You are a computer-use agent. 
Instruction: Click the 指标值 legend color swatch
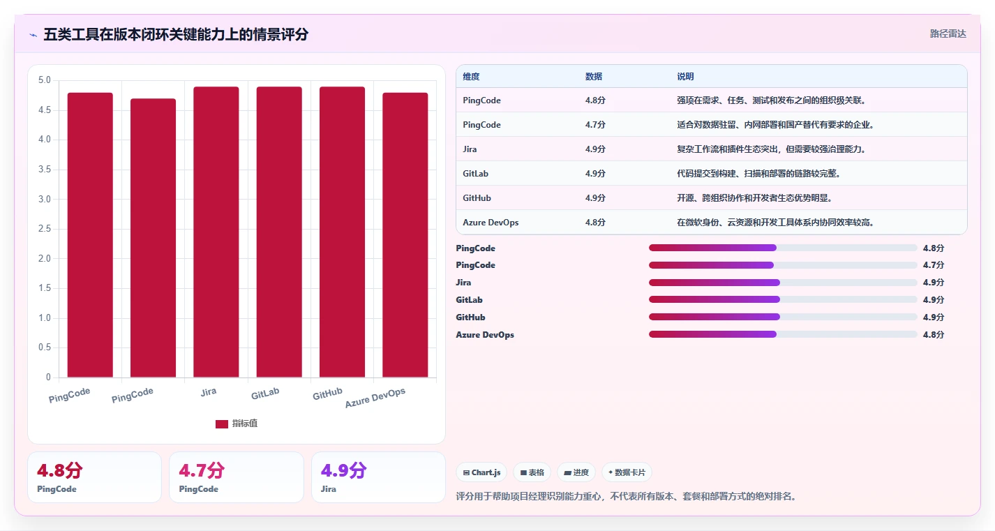click(x=222, y=424)
